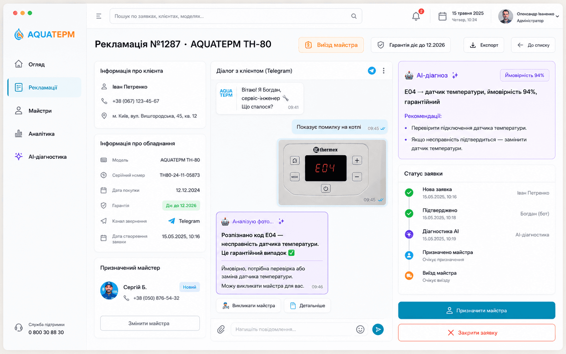
Task: Click orange Виїзд майстра truck status icon
Action: click(409, 276)
